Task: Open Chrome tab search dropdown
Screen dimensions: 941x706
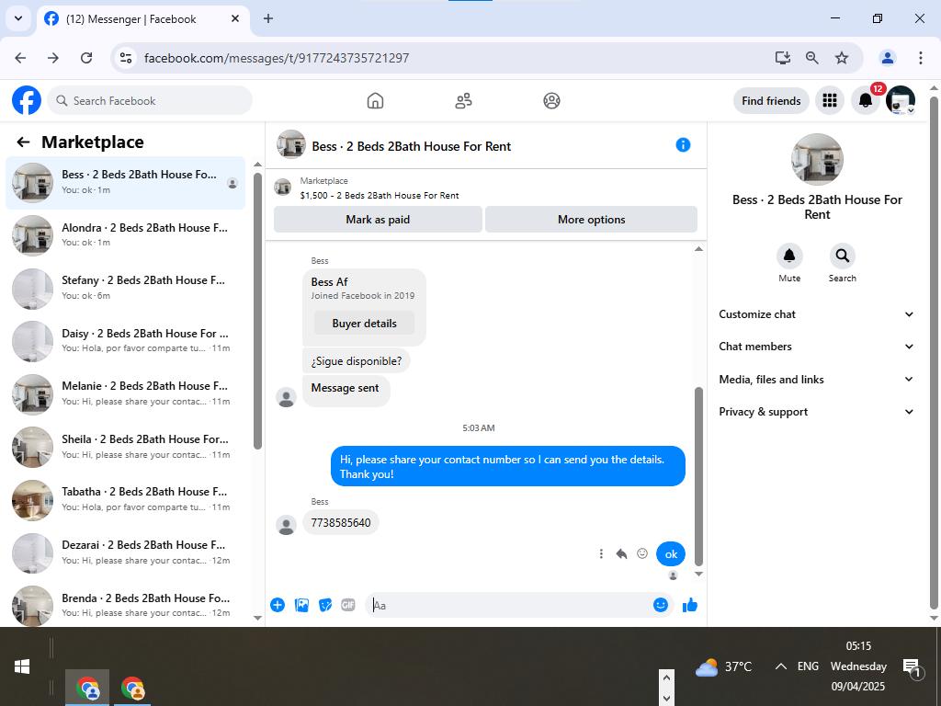Action: pos(18,18)
